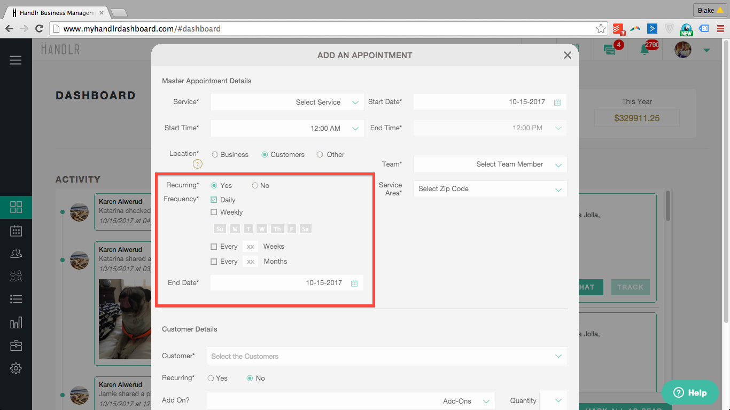Click the briefcase icon in sidebar
Screen dimensions: 730x410
16,345
